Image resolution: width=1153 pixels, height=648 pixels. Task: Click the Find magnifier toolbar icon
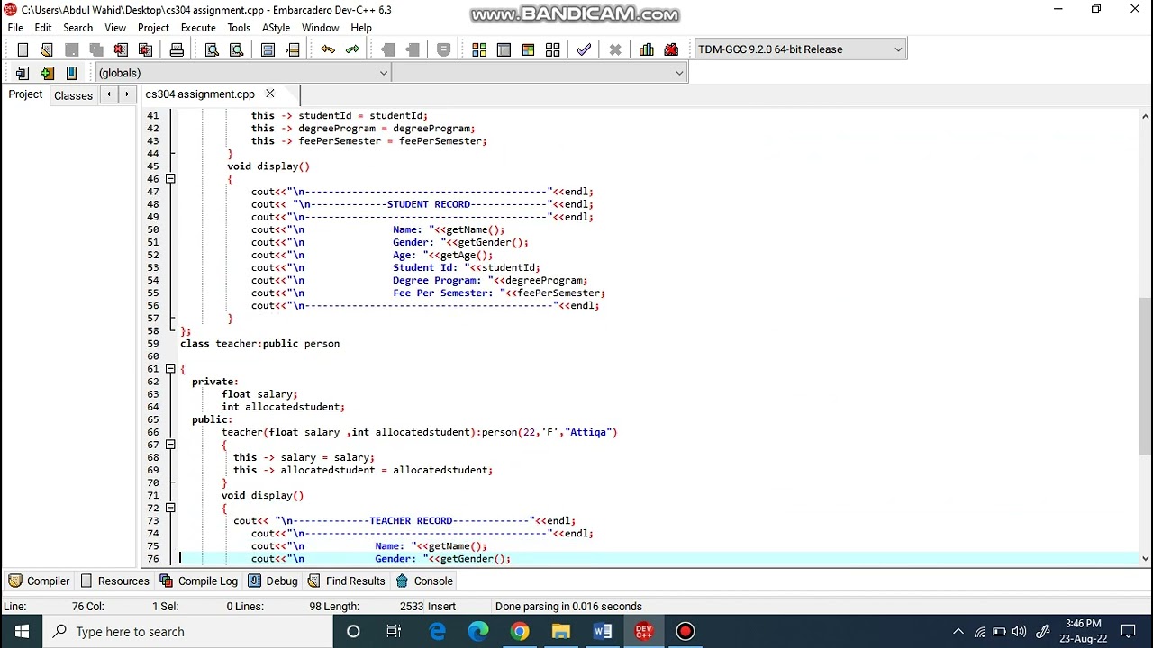[x=212, y=49]
